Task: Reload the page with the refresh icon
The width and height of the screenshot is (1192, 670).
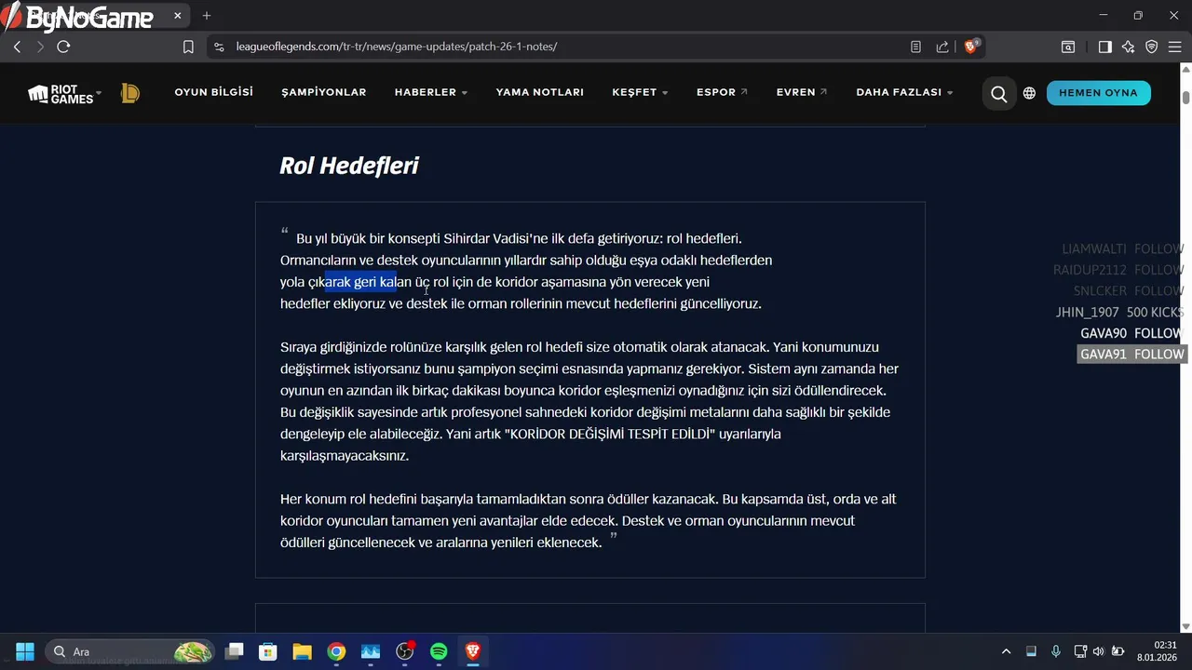Action: tap(63, 47)
